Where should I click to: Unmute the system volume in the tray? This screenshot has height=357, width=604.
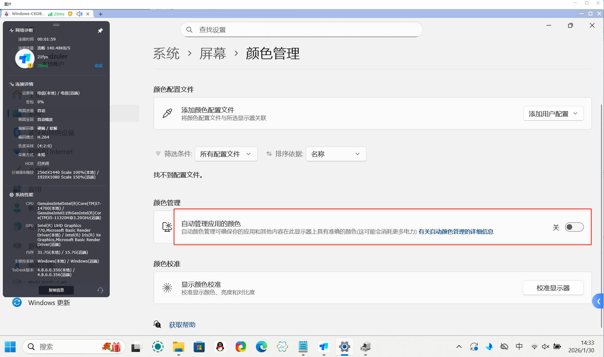546,347
